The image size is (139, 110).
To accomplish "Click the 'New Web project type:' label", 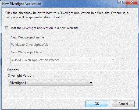I will (x=27, y=52).
